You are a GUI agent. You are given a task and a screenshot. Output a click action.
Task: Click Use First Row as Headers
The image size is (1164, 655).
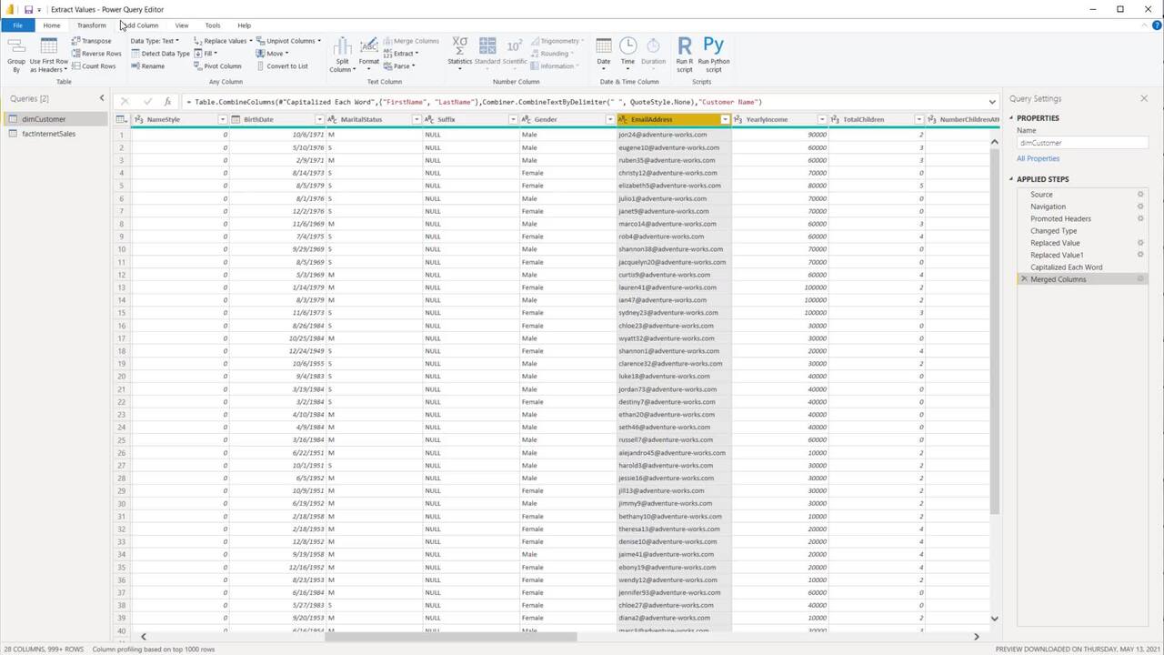[48, 55]
